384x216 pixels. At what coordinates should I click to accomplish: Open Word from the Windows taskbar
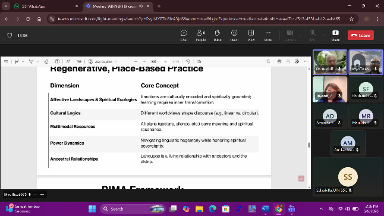point(265,209)
